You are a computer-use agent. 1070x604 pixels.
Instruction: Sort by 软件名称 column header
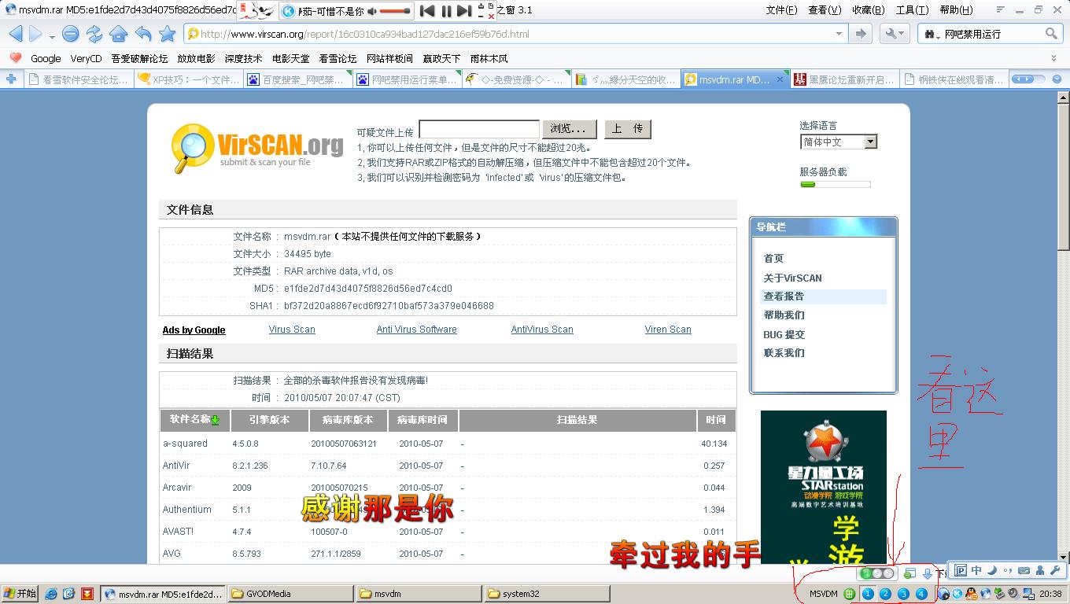point(194,420)
